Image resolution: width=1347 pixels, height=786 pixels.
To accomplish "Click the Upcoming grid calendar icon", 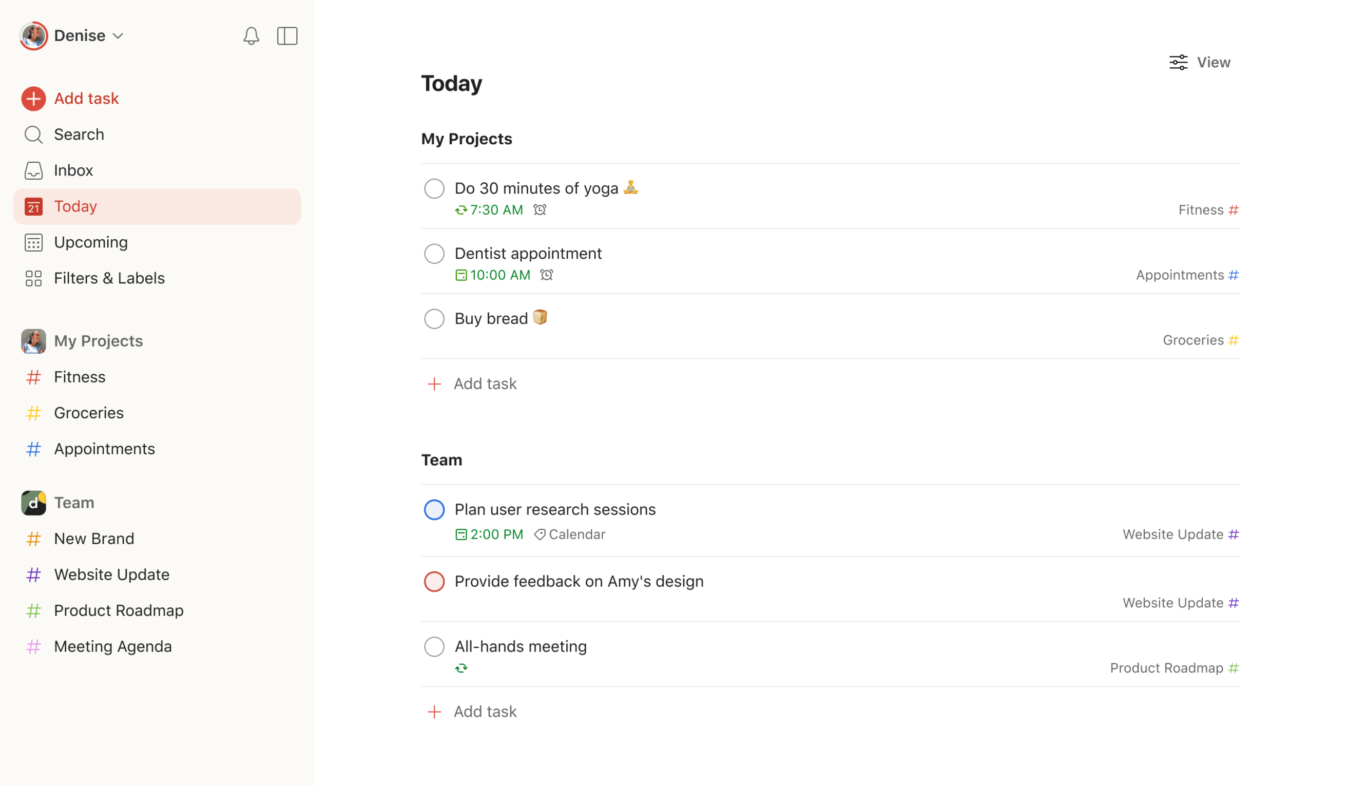I will [33, 241].
